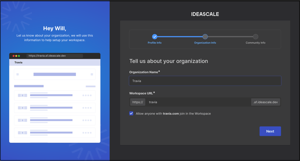The width and height of the screenshot is (300, 161).
Task: Click the IDEASCALE logo heading
Action: (205, 14)
